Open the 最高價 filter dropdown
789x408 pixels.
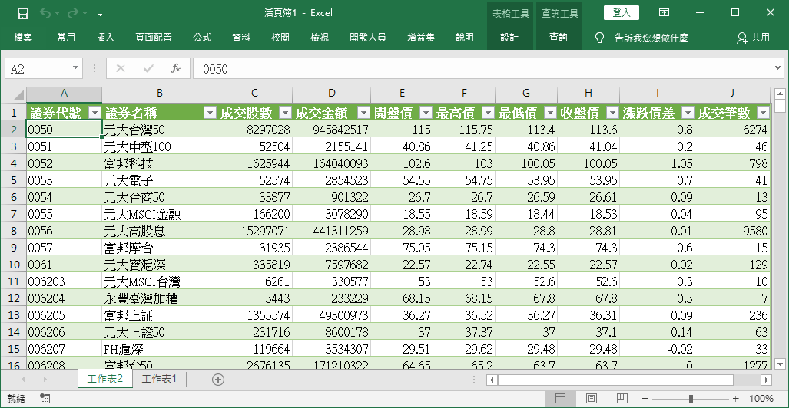tap(488, 113)
